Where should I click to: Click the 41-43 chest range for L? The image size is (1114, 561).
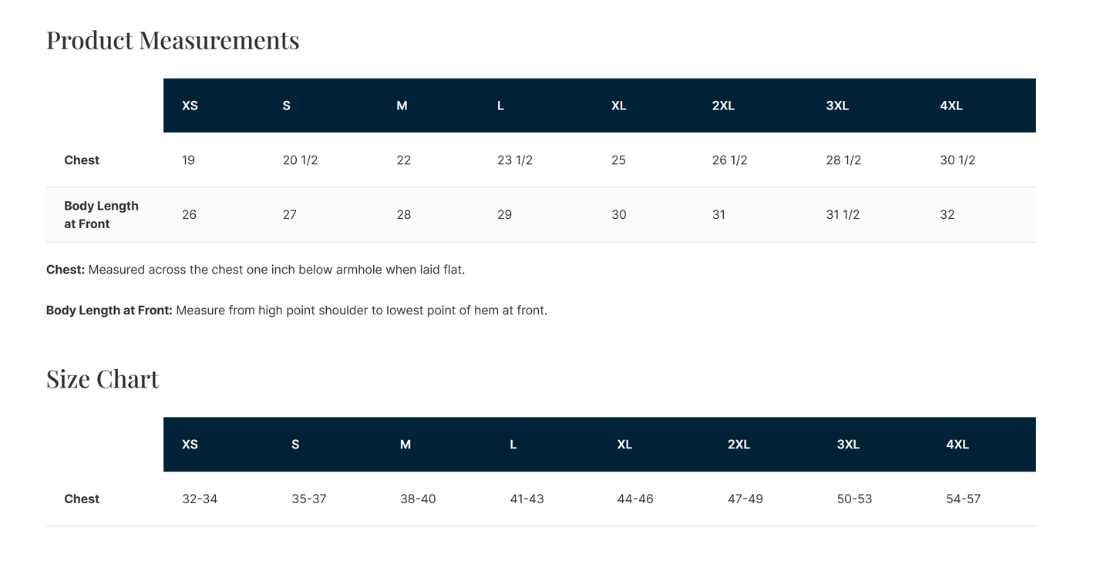pyautogui.click(x=527, y=499)
